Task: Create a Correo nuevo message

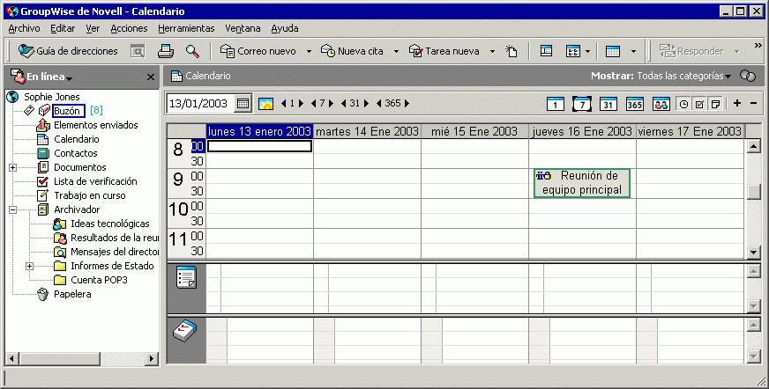Action: point(258,51)
